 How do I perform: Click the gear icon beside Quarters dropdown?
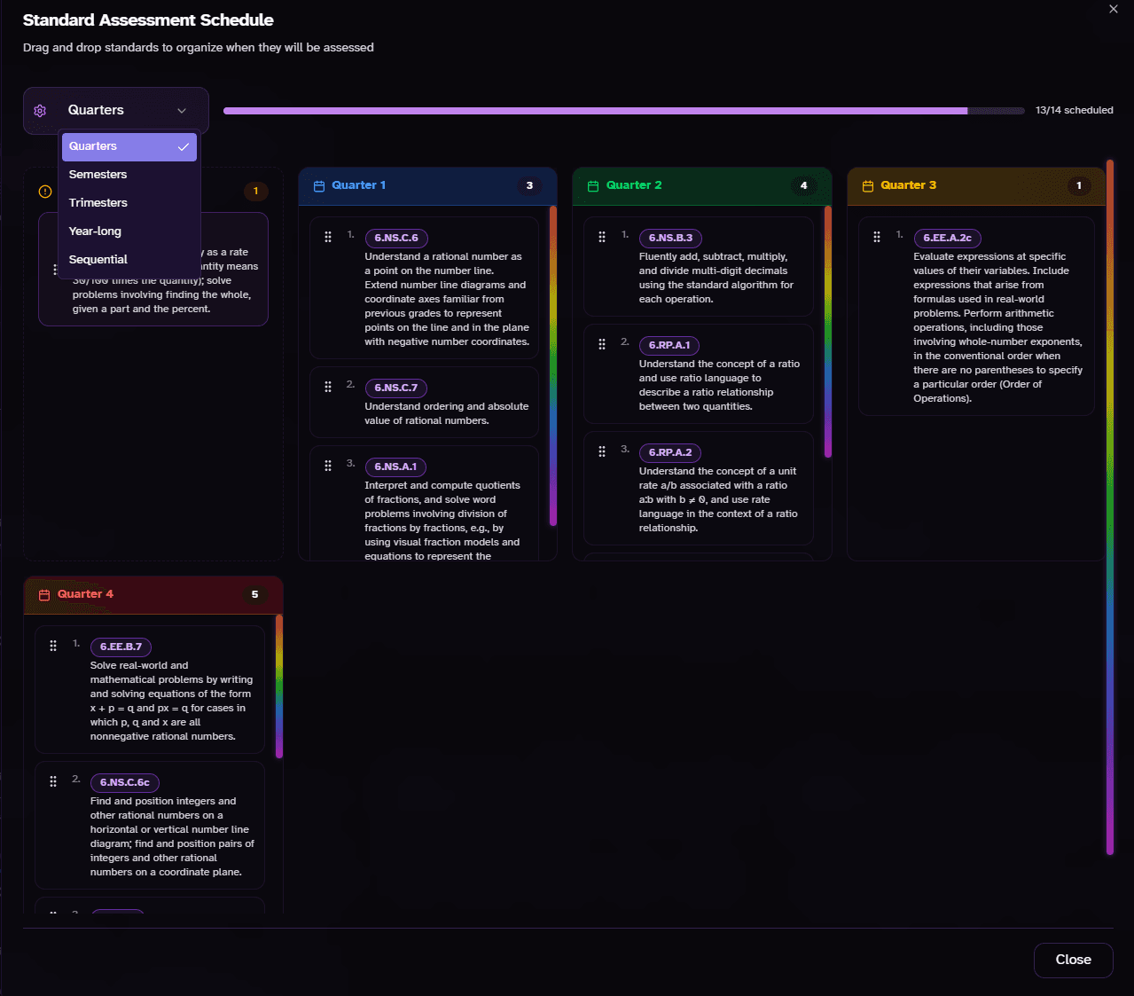tap(40, 111)
